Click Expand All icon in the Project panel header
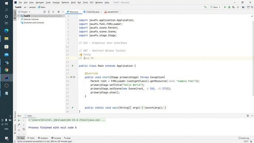This screenshot has height=143, width=254. [49, 12]
